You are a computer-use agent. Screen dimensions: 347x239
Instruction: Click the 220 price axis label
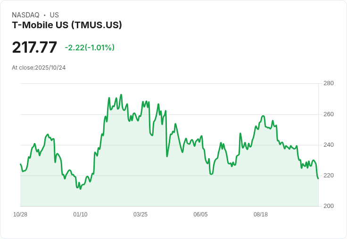click(329, 175)
